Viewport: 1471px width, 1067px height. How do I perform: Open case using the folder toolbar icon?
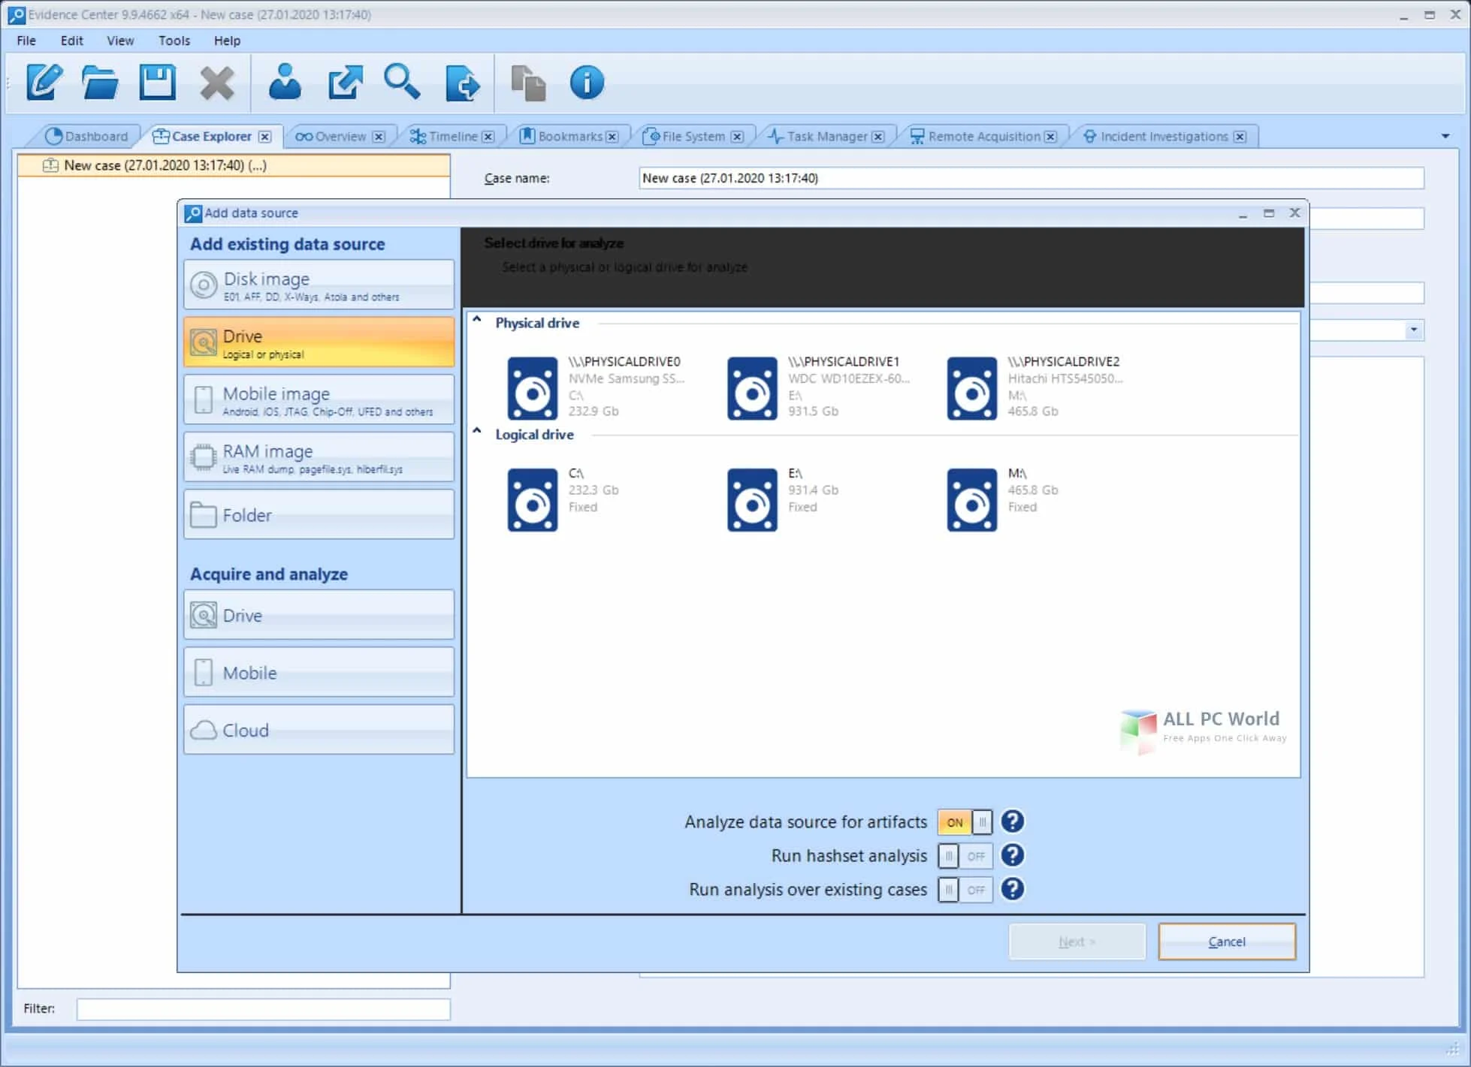click(x=100, y=82)
